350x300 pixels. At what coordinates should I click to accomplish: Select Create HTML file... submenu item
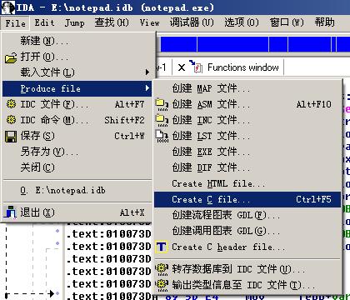[x=247, y=183]
